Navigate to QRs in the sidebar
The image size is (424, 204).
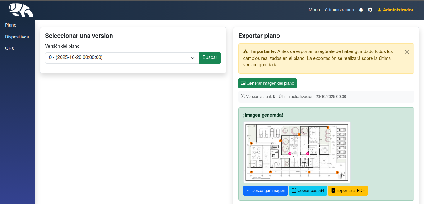pos(9,48)
